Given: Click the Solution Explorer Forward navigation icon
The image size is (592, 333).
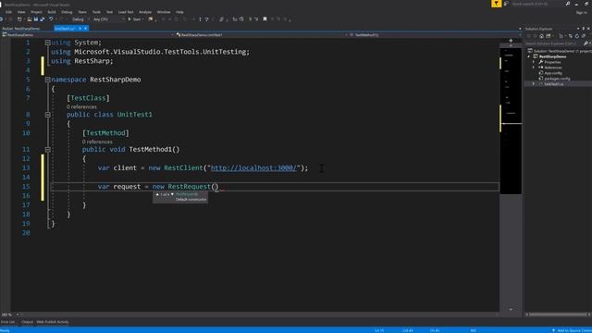Looking at the screenshot, I should tap(535, 36).
